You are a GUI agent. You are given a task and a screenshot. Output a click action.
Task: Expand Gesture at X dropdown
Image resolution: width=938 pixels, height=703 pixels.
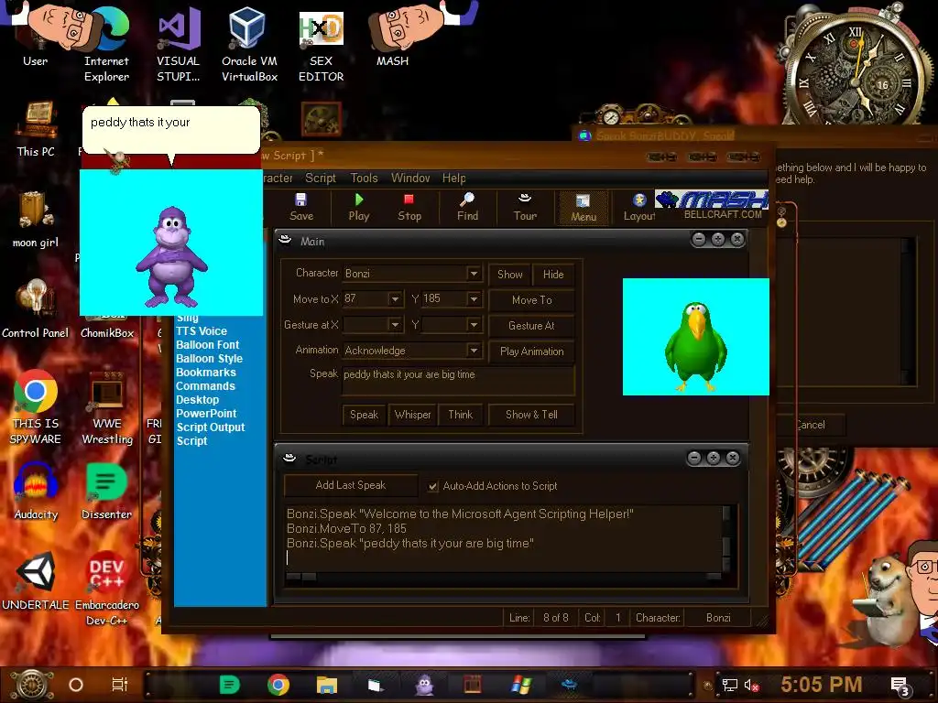pyautogui.click(x=395, y=325)
